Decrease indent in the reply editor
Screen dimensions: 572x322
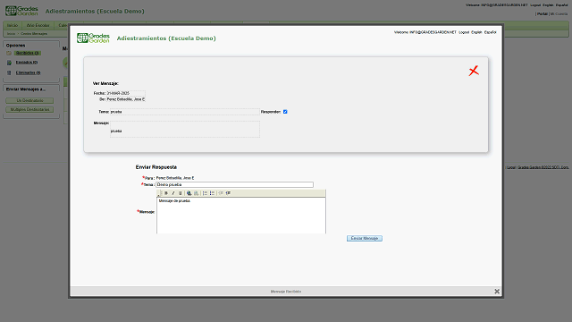tap(221, 193)
